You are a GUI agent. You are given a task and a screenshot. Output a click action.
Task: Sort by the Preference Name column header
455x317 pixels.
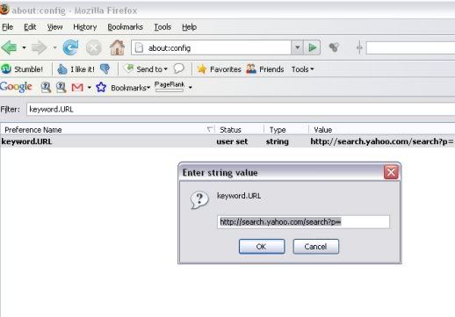pos(107,130)
